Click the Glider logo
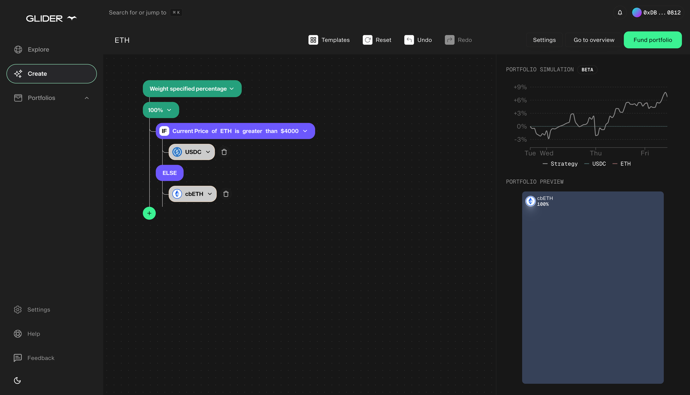 (x=51, y=19)
